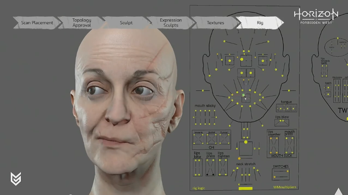
Task: Select the right nostril box control
Action: [251, 73]
